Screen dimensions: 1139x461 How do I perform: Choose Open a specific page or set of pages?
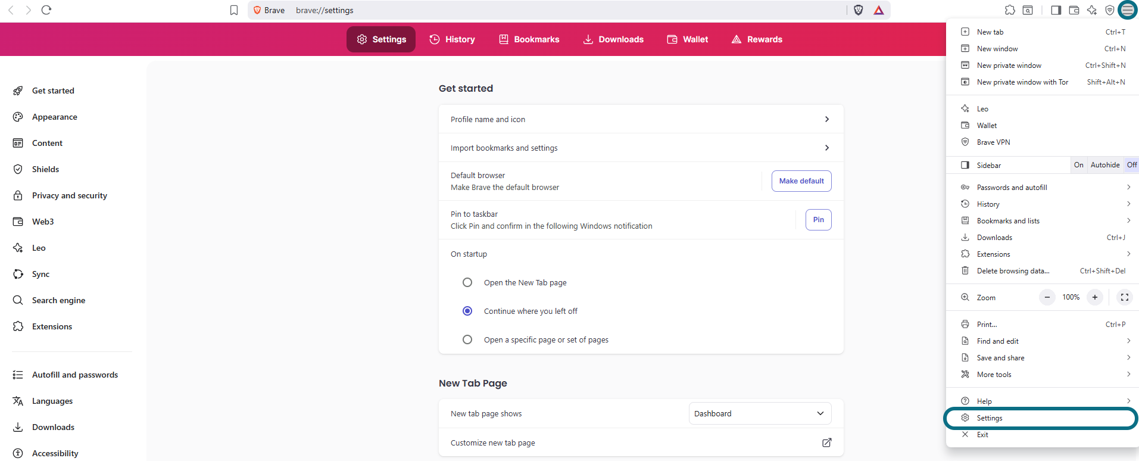pos(467,339)
